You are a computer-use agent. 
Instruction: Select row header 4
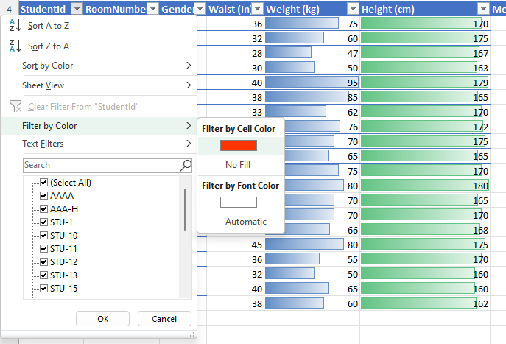coord(9,9)
